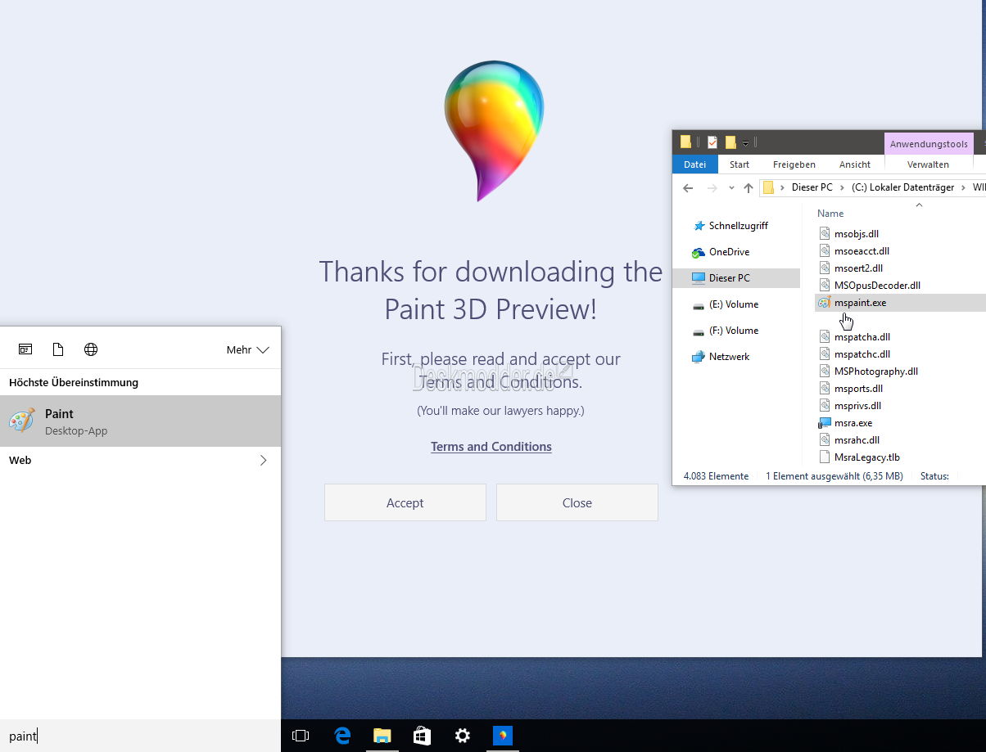Screen dimensions: 986x752
Task: Select the msoert2.dll file
Action: click(x=858, y=268)
